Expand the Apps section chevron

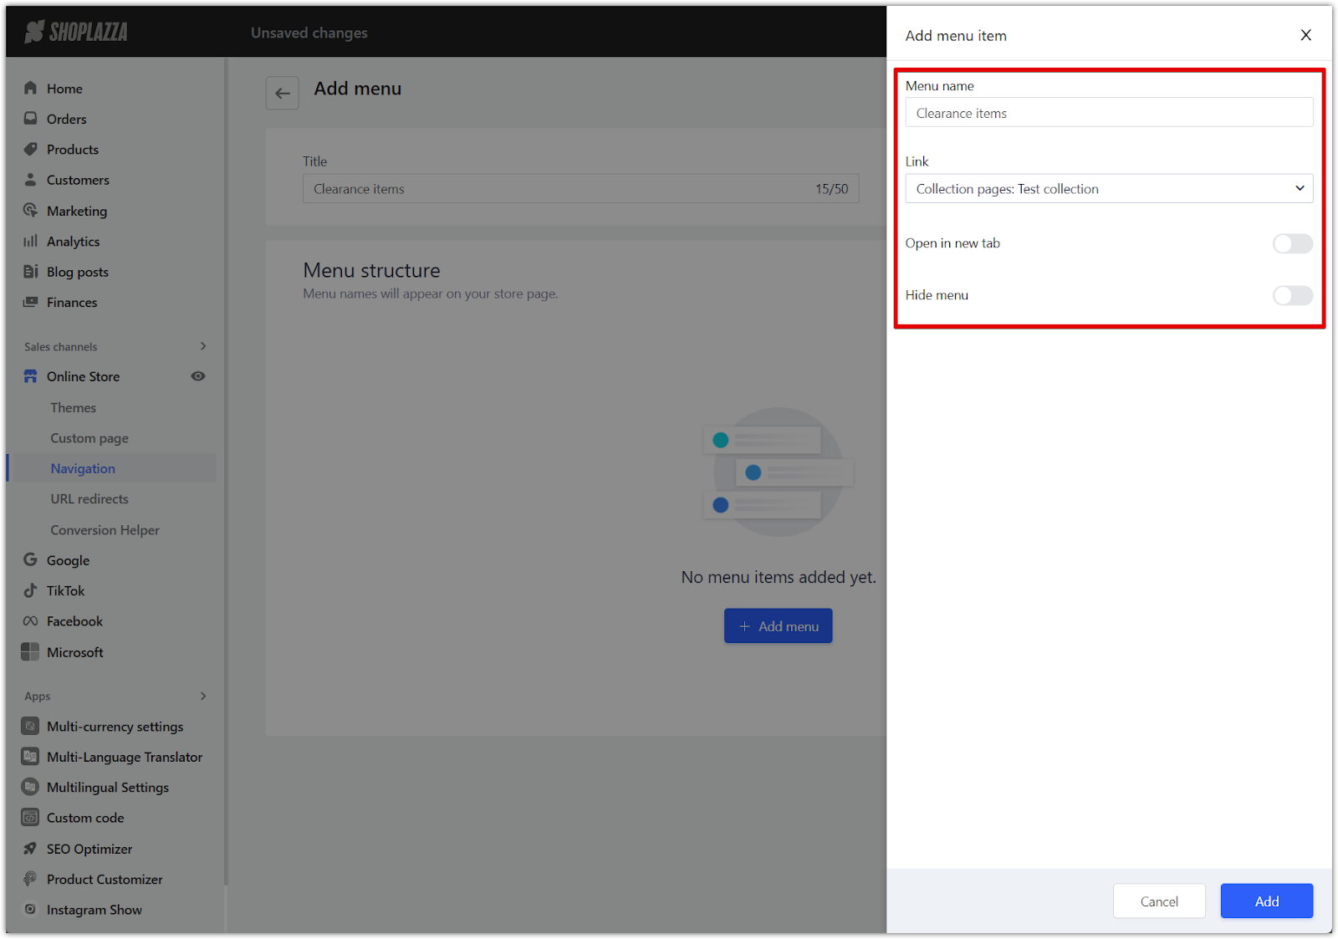point(203,696)
